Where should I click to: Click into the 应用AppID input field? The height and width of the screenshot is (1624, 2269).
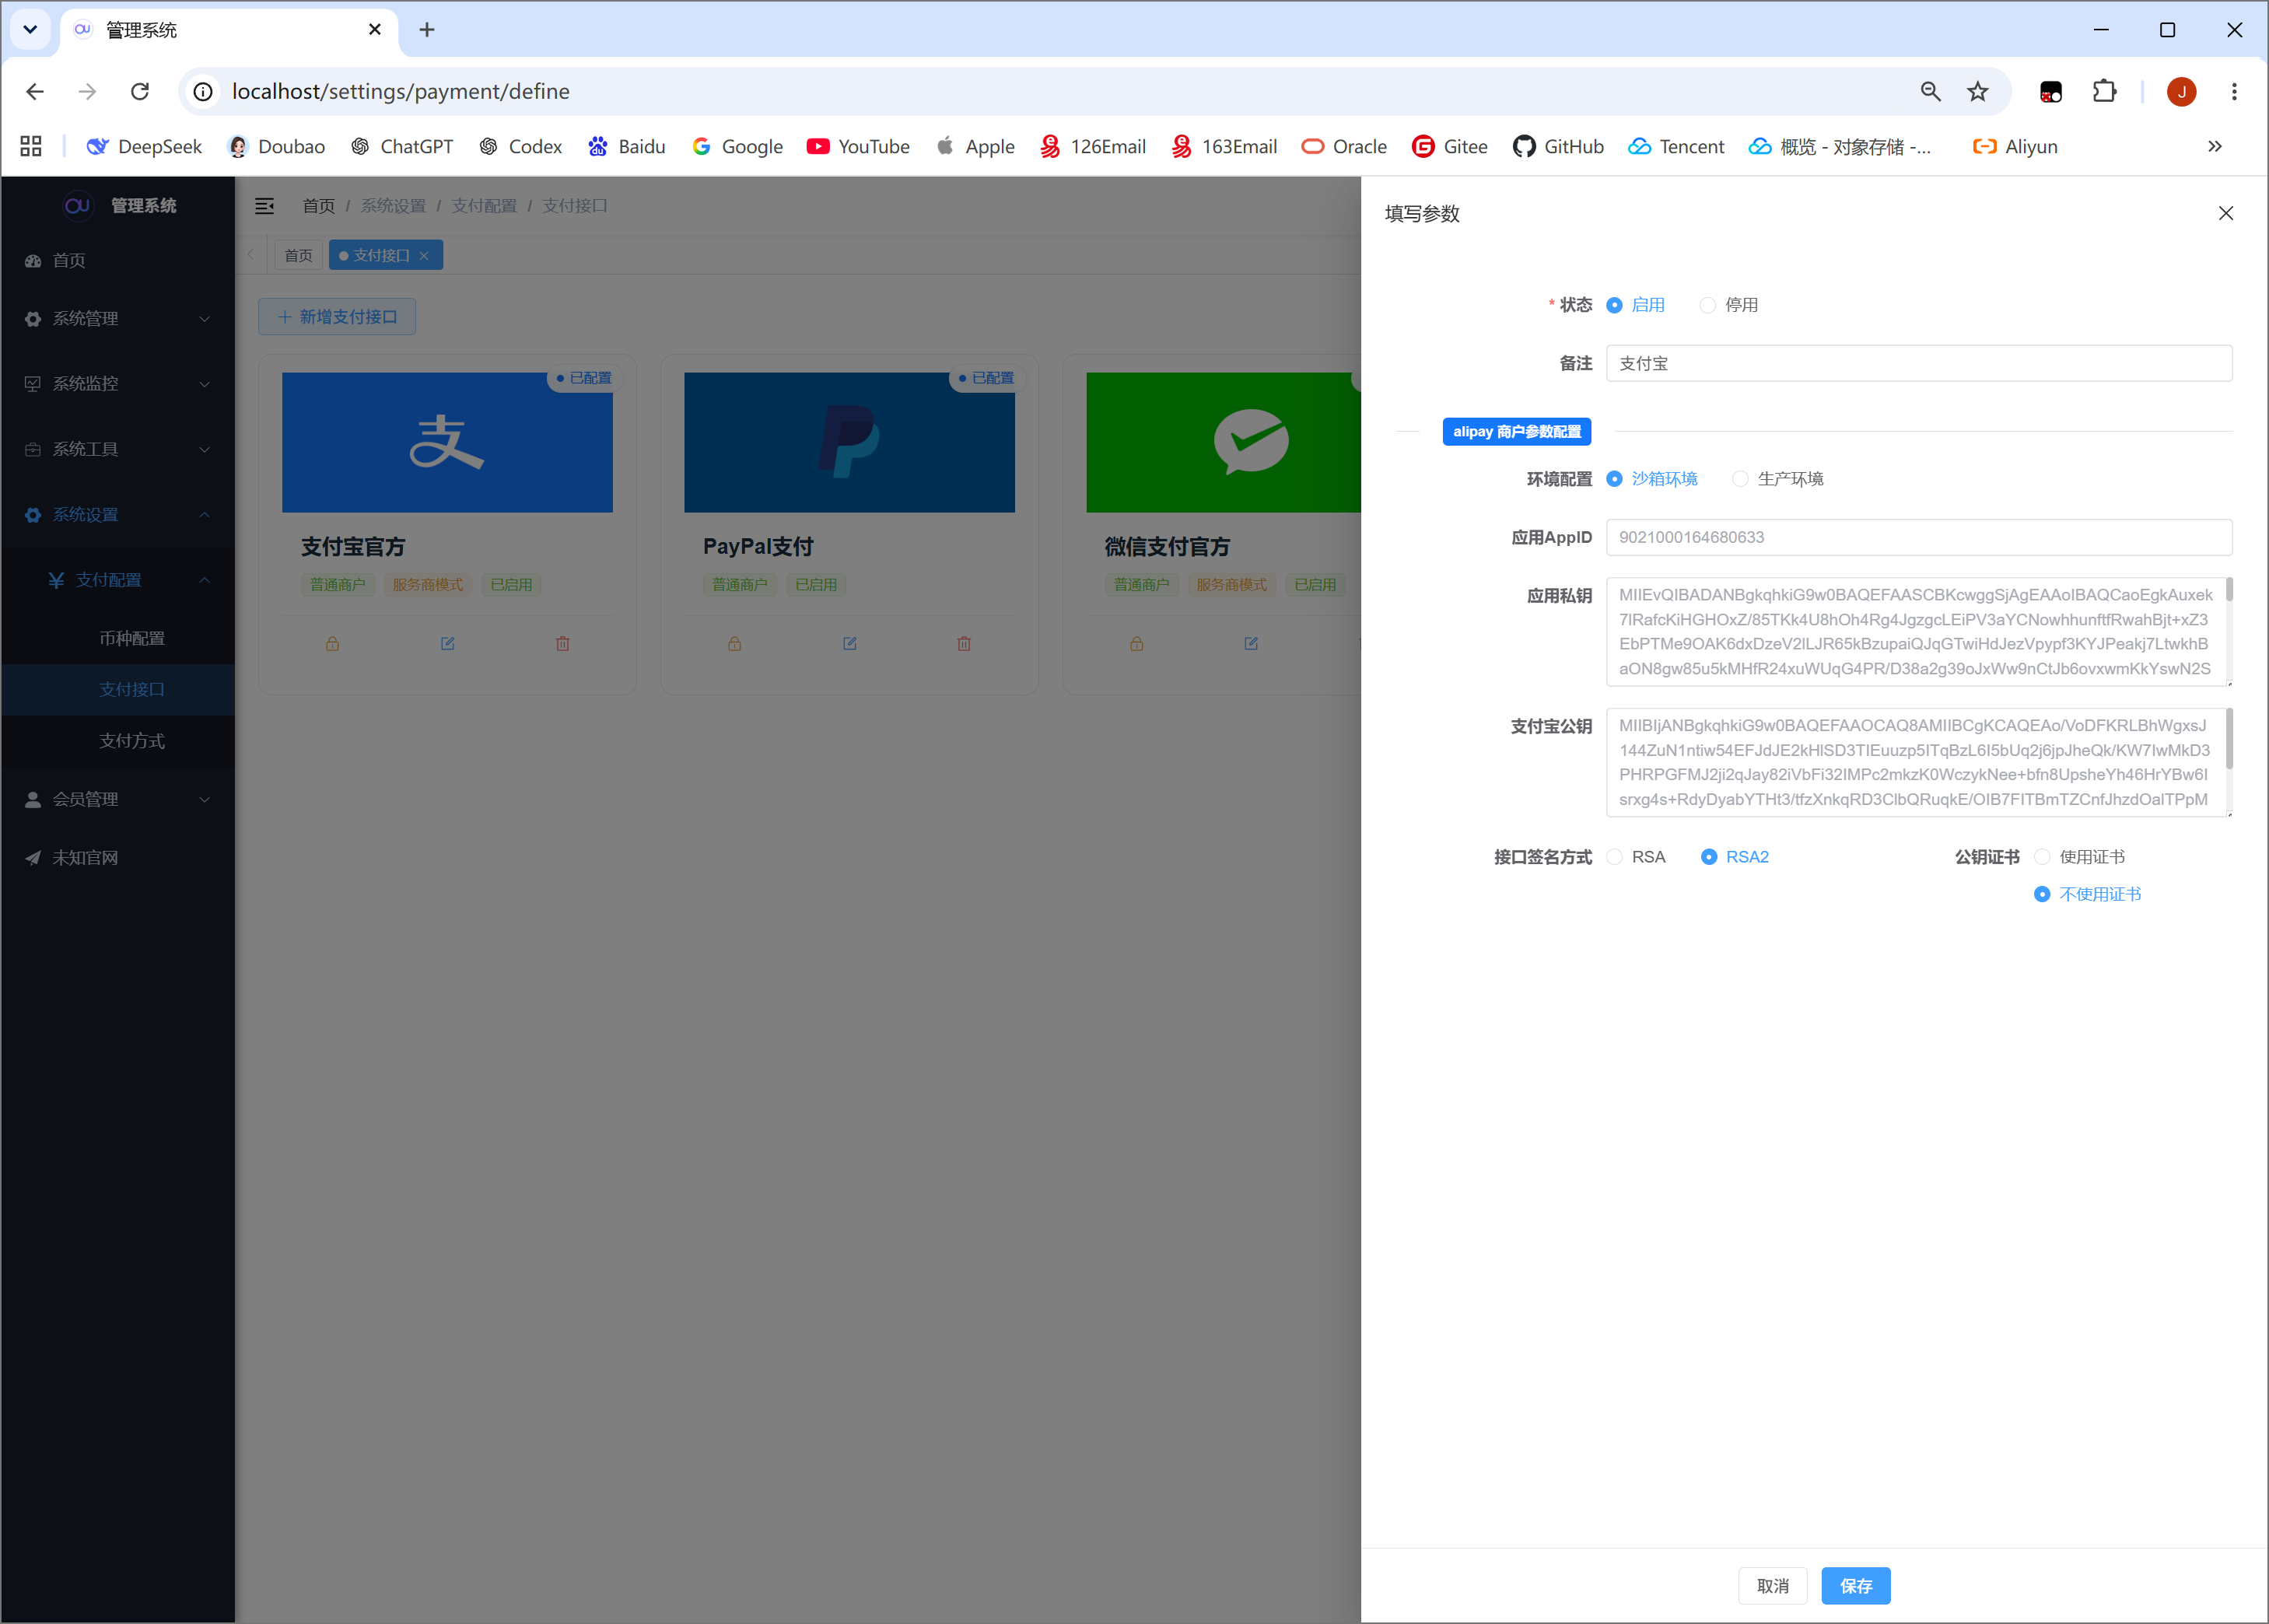pos(1918,537)
